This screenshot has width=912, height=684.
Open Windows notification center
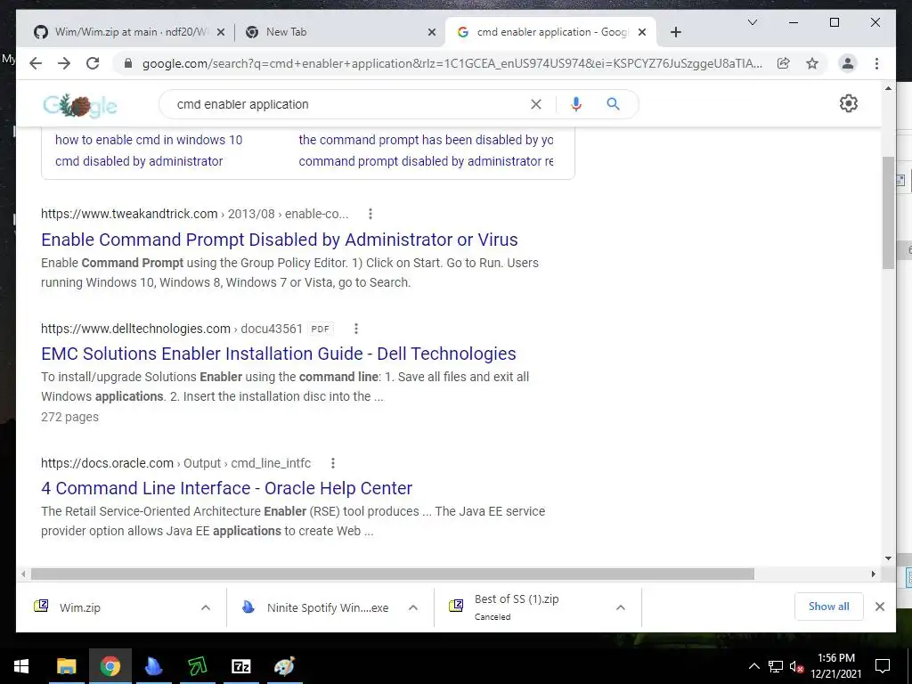click(883, 666)
